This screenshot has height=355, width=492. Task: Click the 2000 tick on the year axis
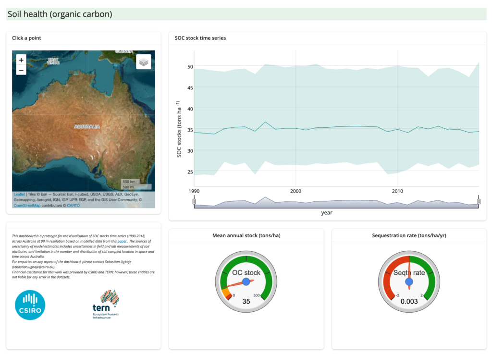[x=295, y=191]
